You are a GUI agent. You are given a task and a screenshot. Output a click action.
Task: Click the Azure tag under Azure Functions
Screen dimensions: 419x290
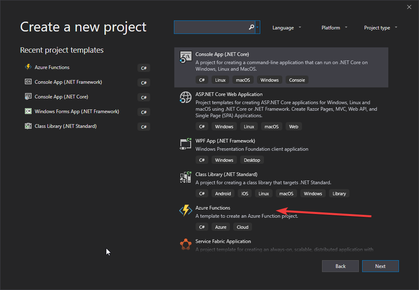point(221,227)
